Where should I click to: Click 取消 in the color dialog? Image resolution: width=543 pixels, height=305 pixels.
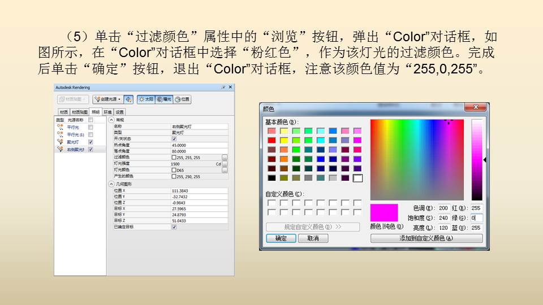[x=313, y=238]
